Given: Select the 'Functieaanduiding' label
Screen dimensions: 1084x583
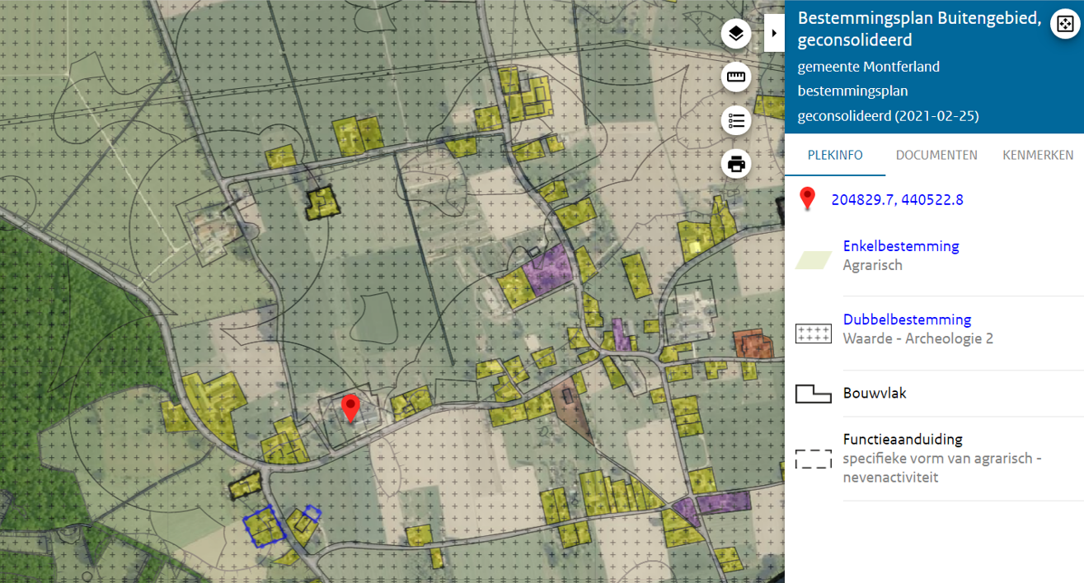Looking at the screenshot, I should pos(903,439).
